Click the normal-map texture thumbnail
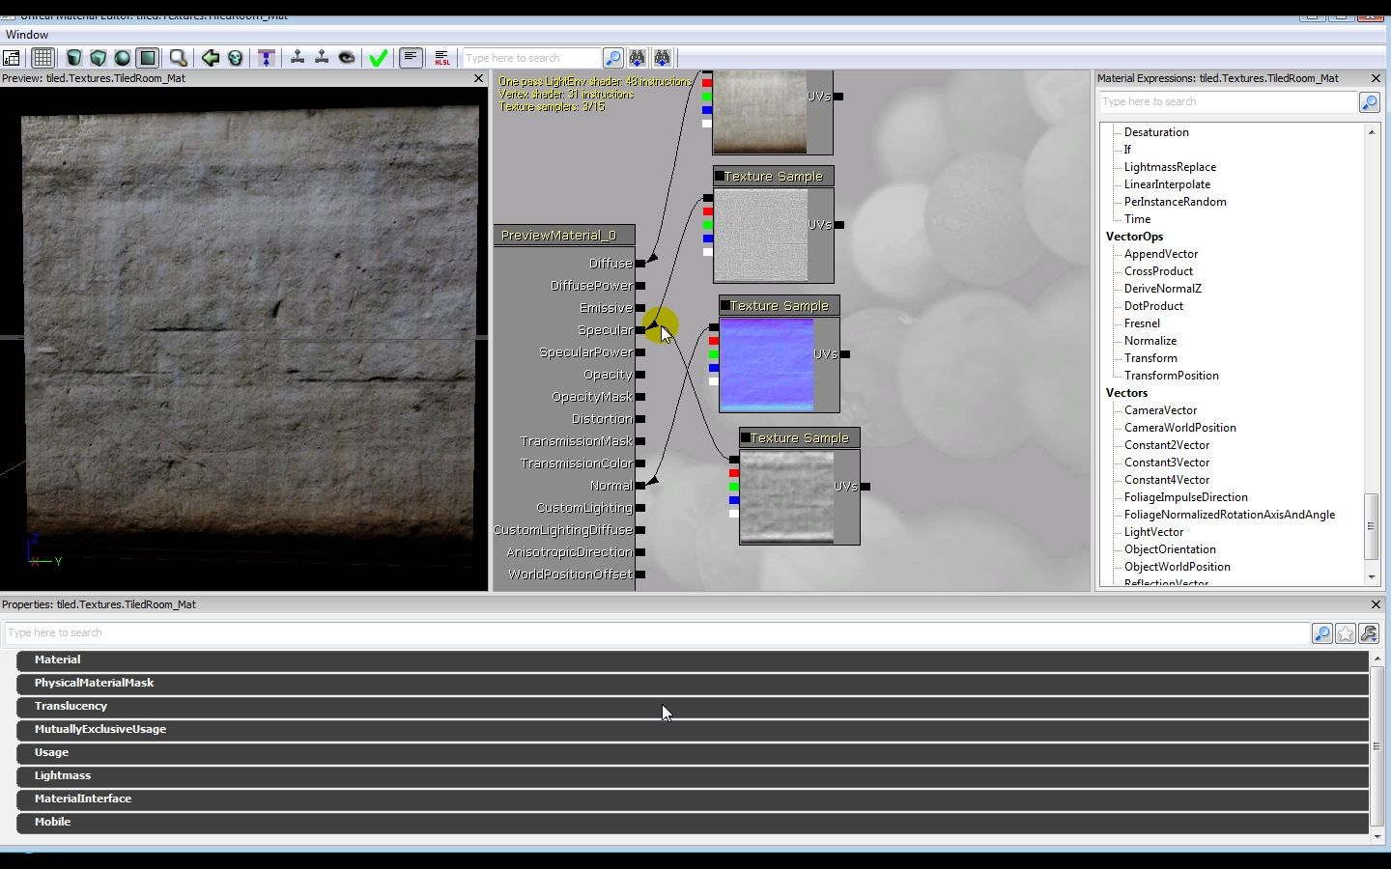The width and height of the screenshot is (1391, 869). click(x=766, y=365)
